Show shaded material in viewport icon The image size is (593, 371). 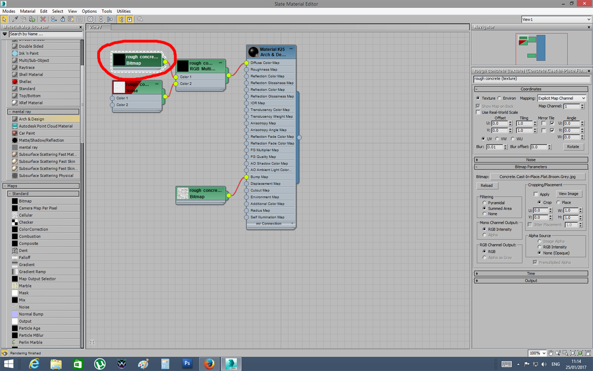(71, 19)
